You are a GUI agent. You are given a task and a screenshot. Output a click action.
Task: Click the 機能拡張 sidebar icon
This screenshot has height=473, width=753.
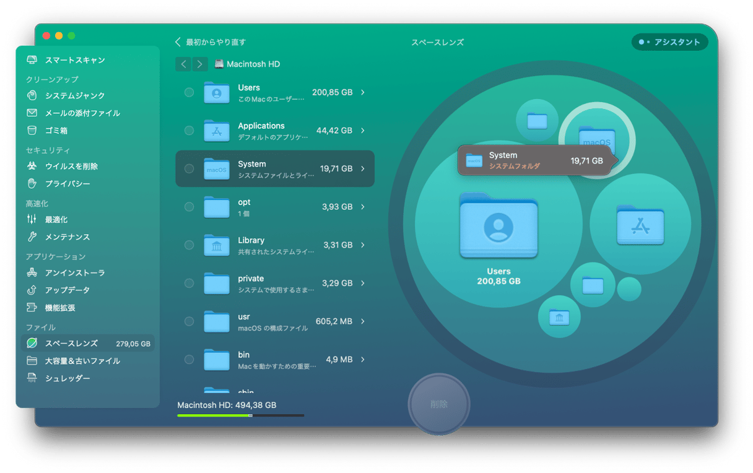tap(32, 307)
